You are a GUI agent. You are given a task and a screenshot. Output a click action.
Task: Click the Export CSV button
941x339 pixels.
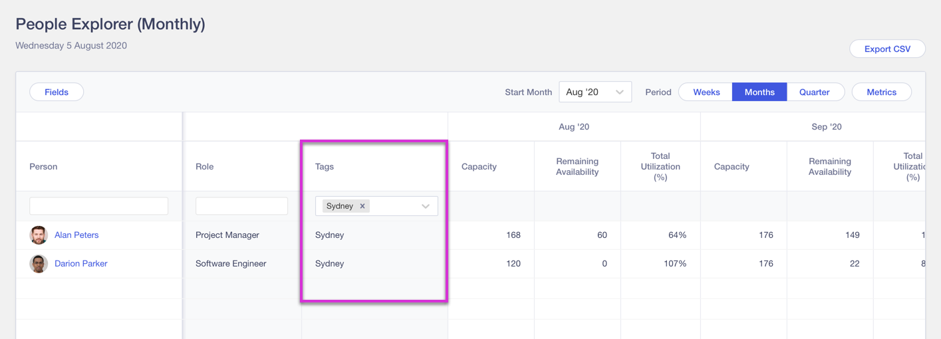886,49
